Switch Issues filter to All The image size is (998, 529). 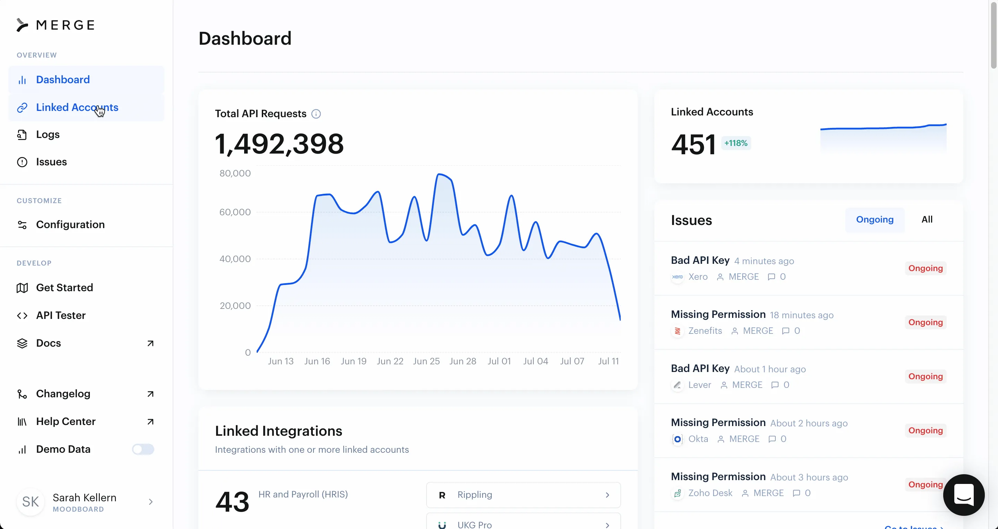click(x=927, y=219)
